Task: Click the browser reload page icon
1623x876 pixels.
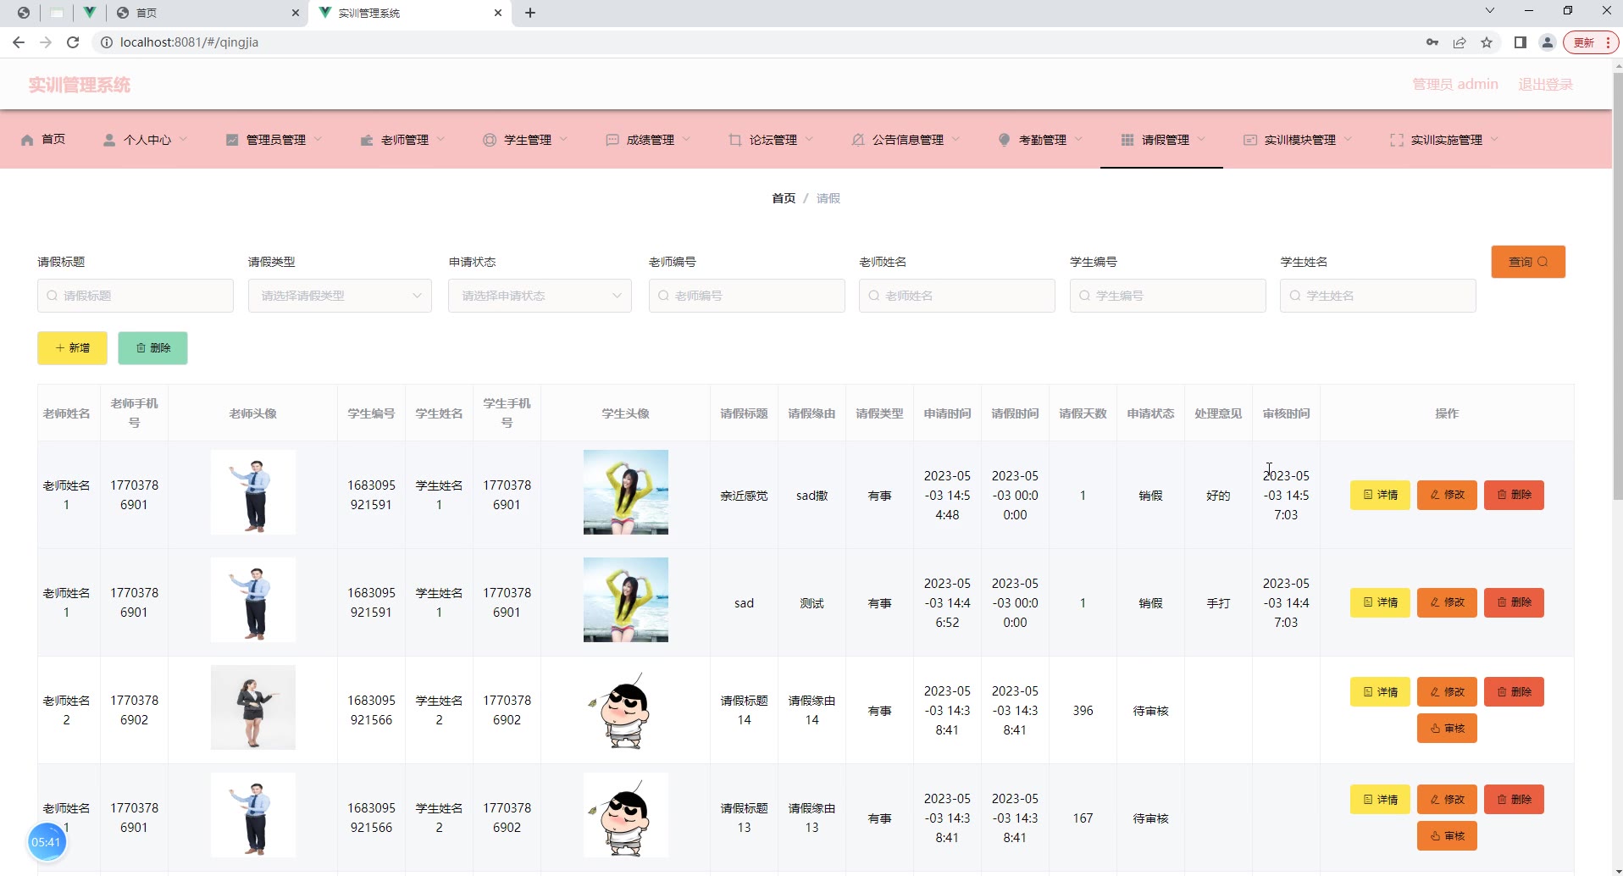Action: click(73, 42)
